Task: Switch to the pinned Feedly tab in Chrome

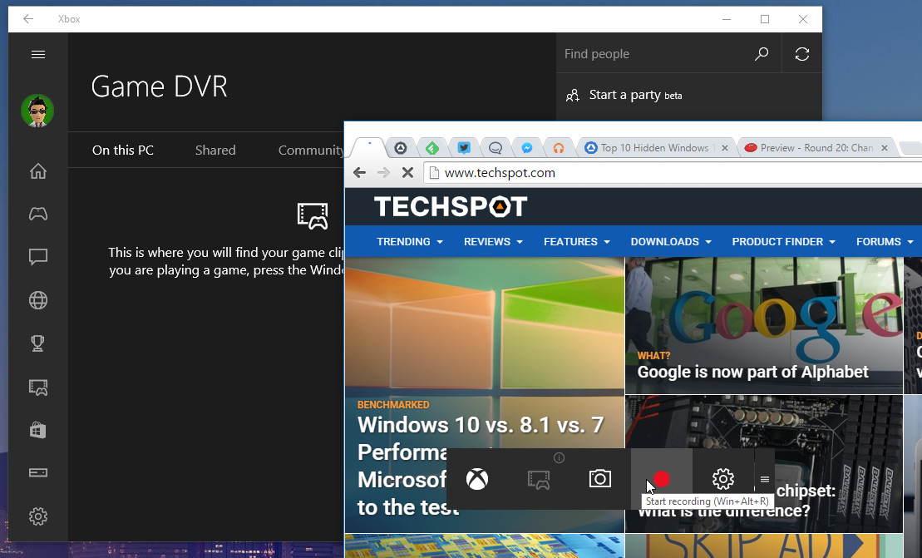Action: click(432, 148)
